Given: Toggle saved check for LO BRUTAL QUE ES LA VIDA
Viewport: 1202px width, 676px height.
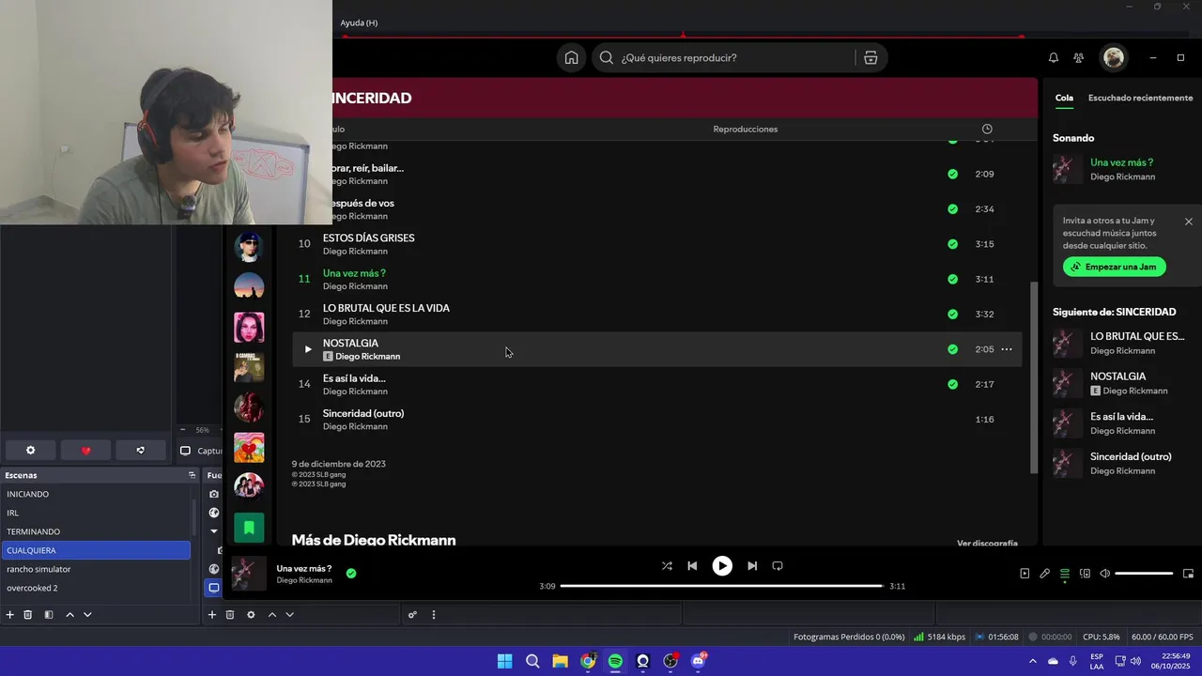Looking at the screenshot, I should [953, 315].
